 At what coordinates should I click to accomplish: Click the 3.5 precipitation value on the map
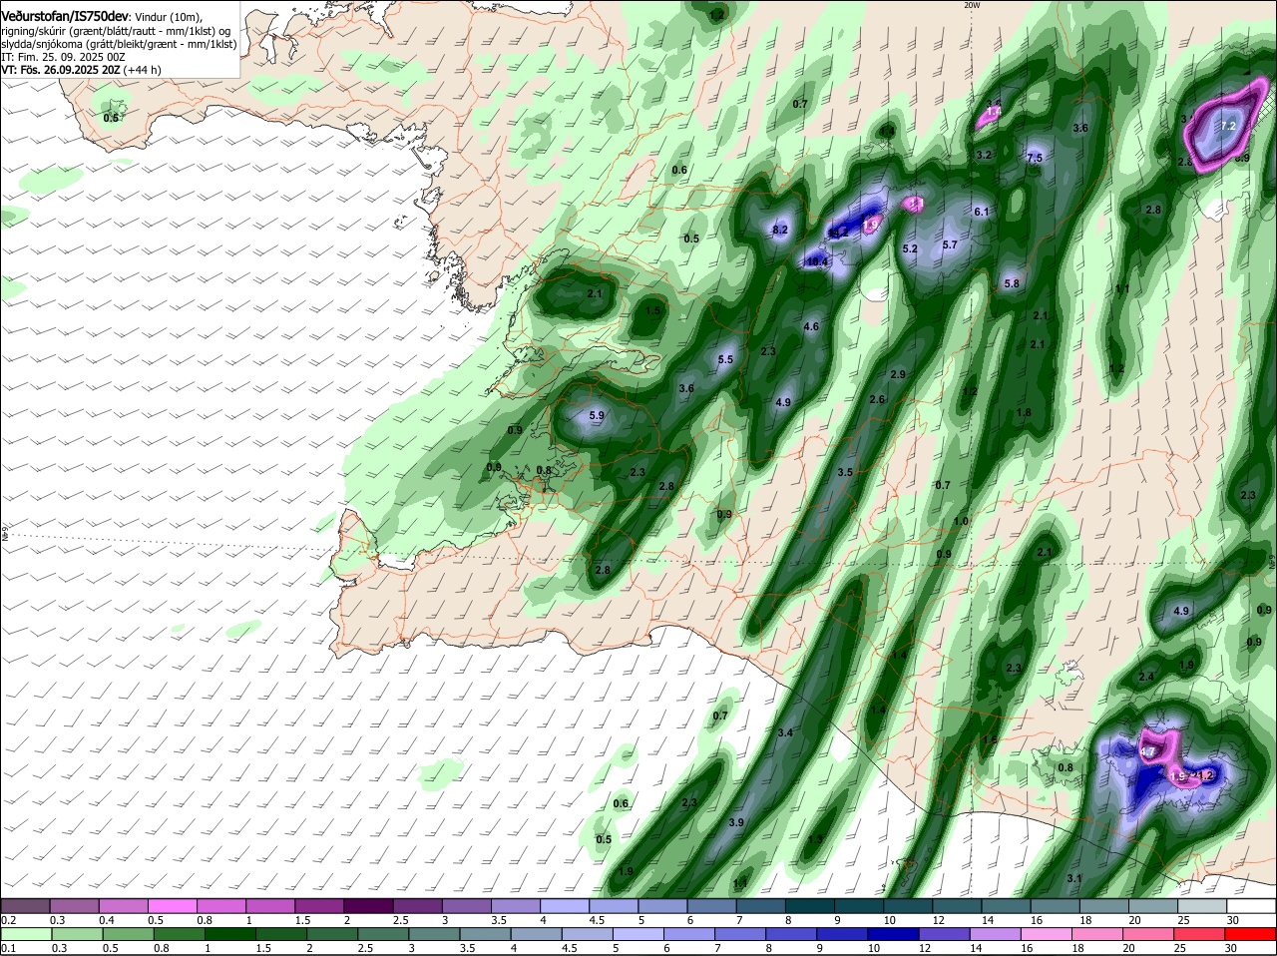(x=845, y=472)
